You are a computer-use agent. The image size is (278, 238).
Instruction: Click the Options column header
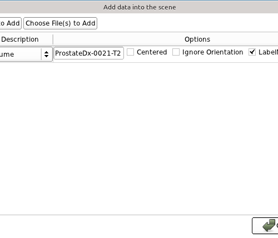[x=197, y=39]
